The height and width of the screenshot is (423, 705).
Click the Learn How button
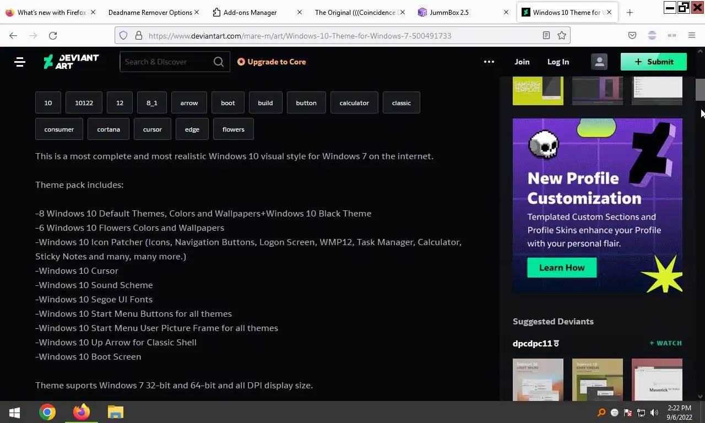[x=562, y=268]
